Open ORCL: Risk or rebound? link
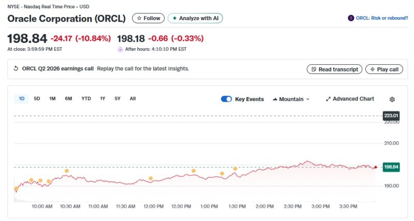Screen dimensions: 414x221 (382, 18)
